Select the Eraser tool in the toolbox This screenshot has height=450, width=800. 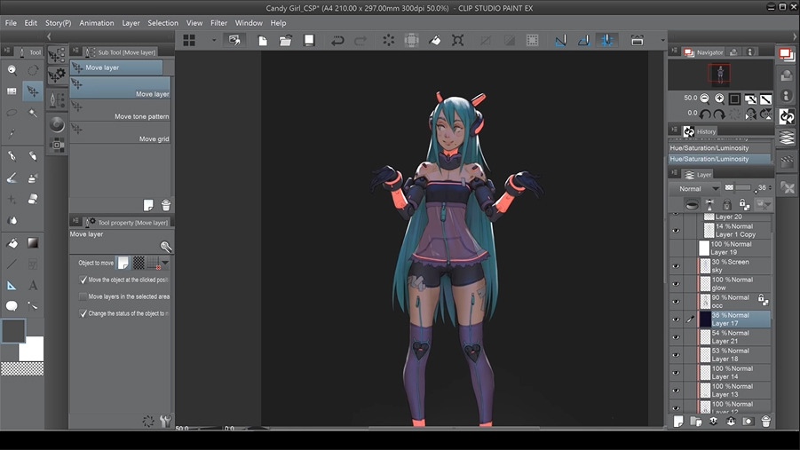(33, 200)
